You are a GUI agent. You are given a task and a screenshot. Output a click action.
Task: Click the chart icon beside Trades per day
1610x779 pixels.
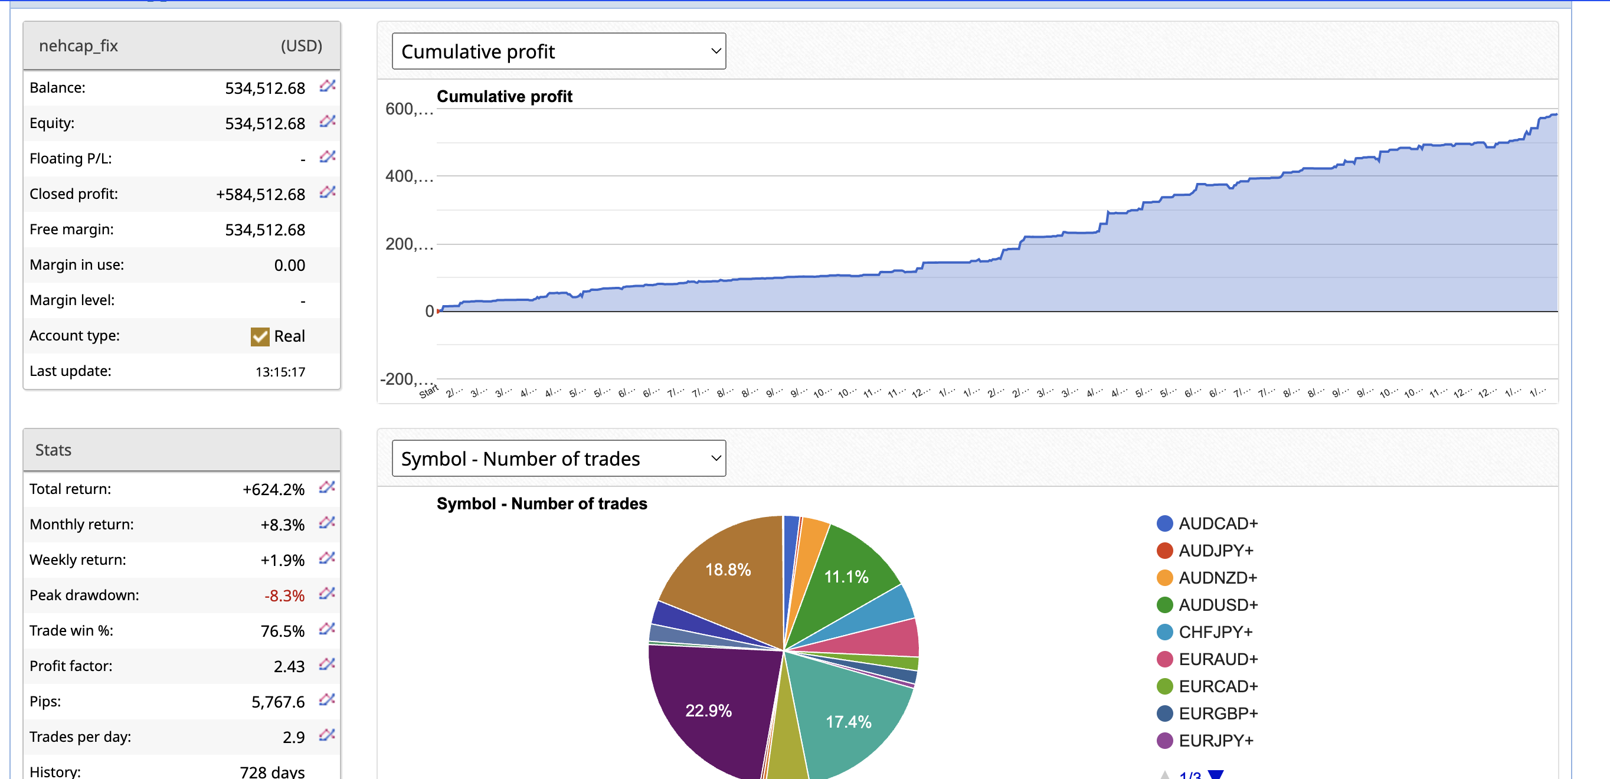[x=326, y=735]
